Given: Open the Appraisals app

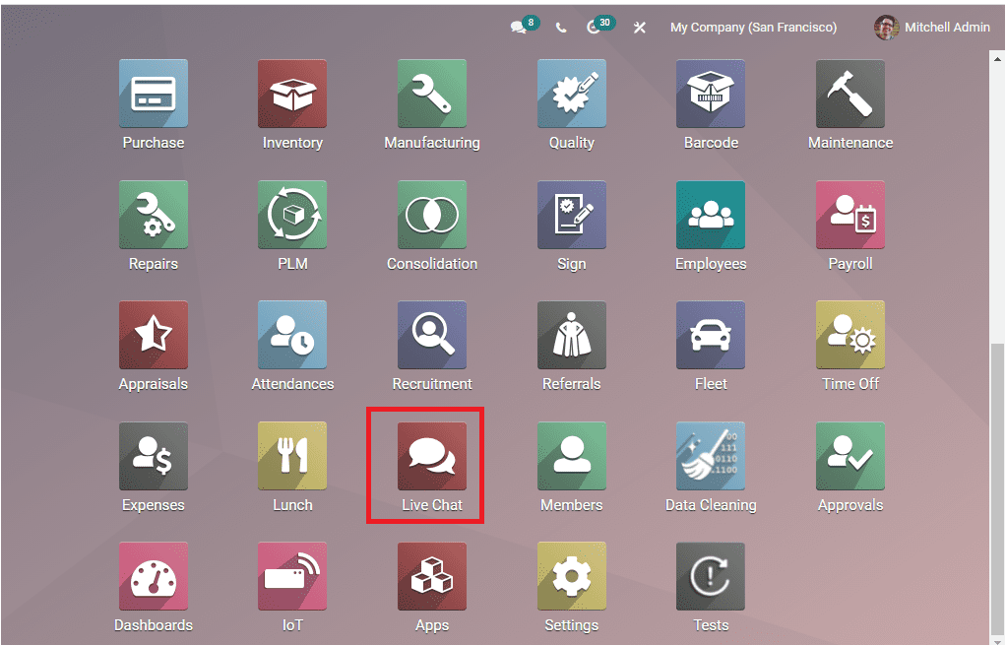Looking at the screenshot, I should [154, 335].
